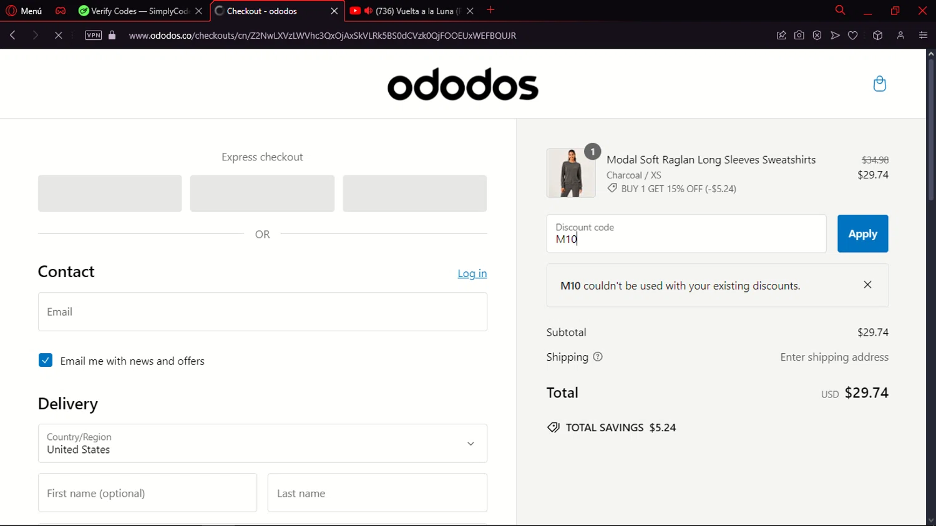Screen dimensions: 936x526
Task: Click the Shipping help question mark icon
Action: 598,357
